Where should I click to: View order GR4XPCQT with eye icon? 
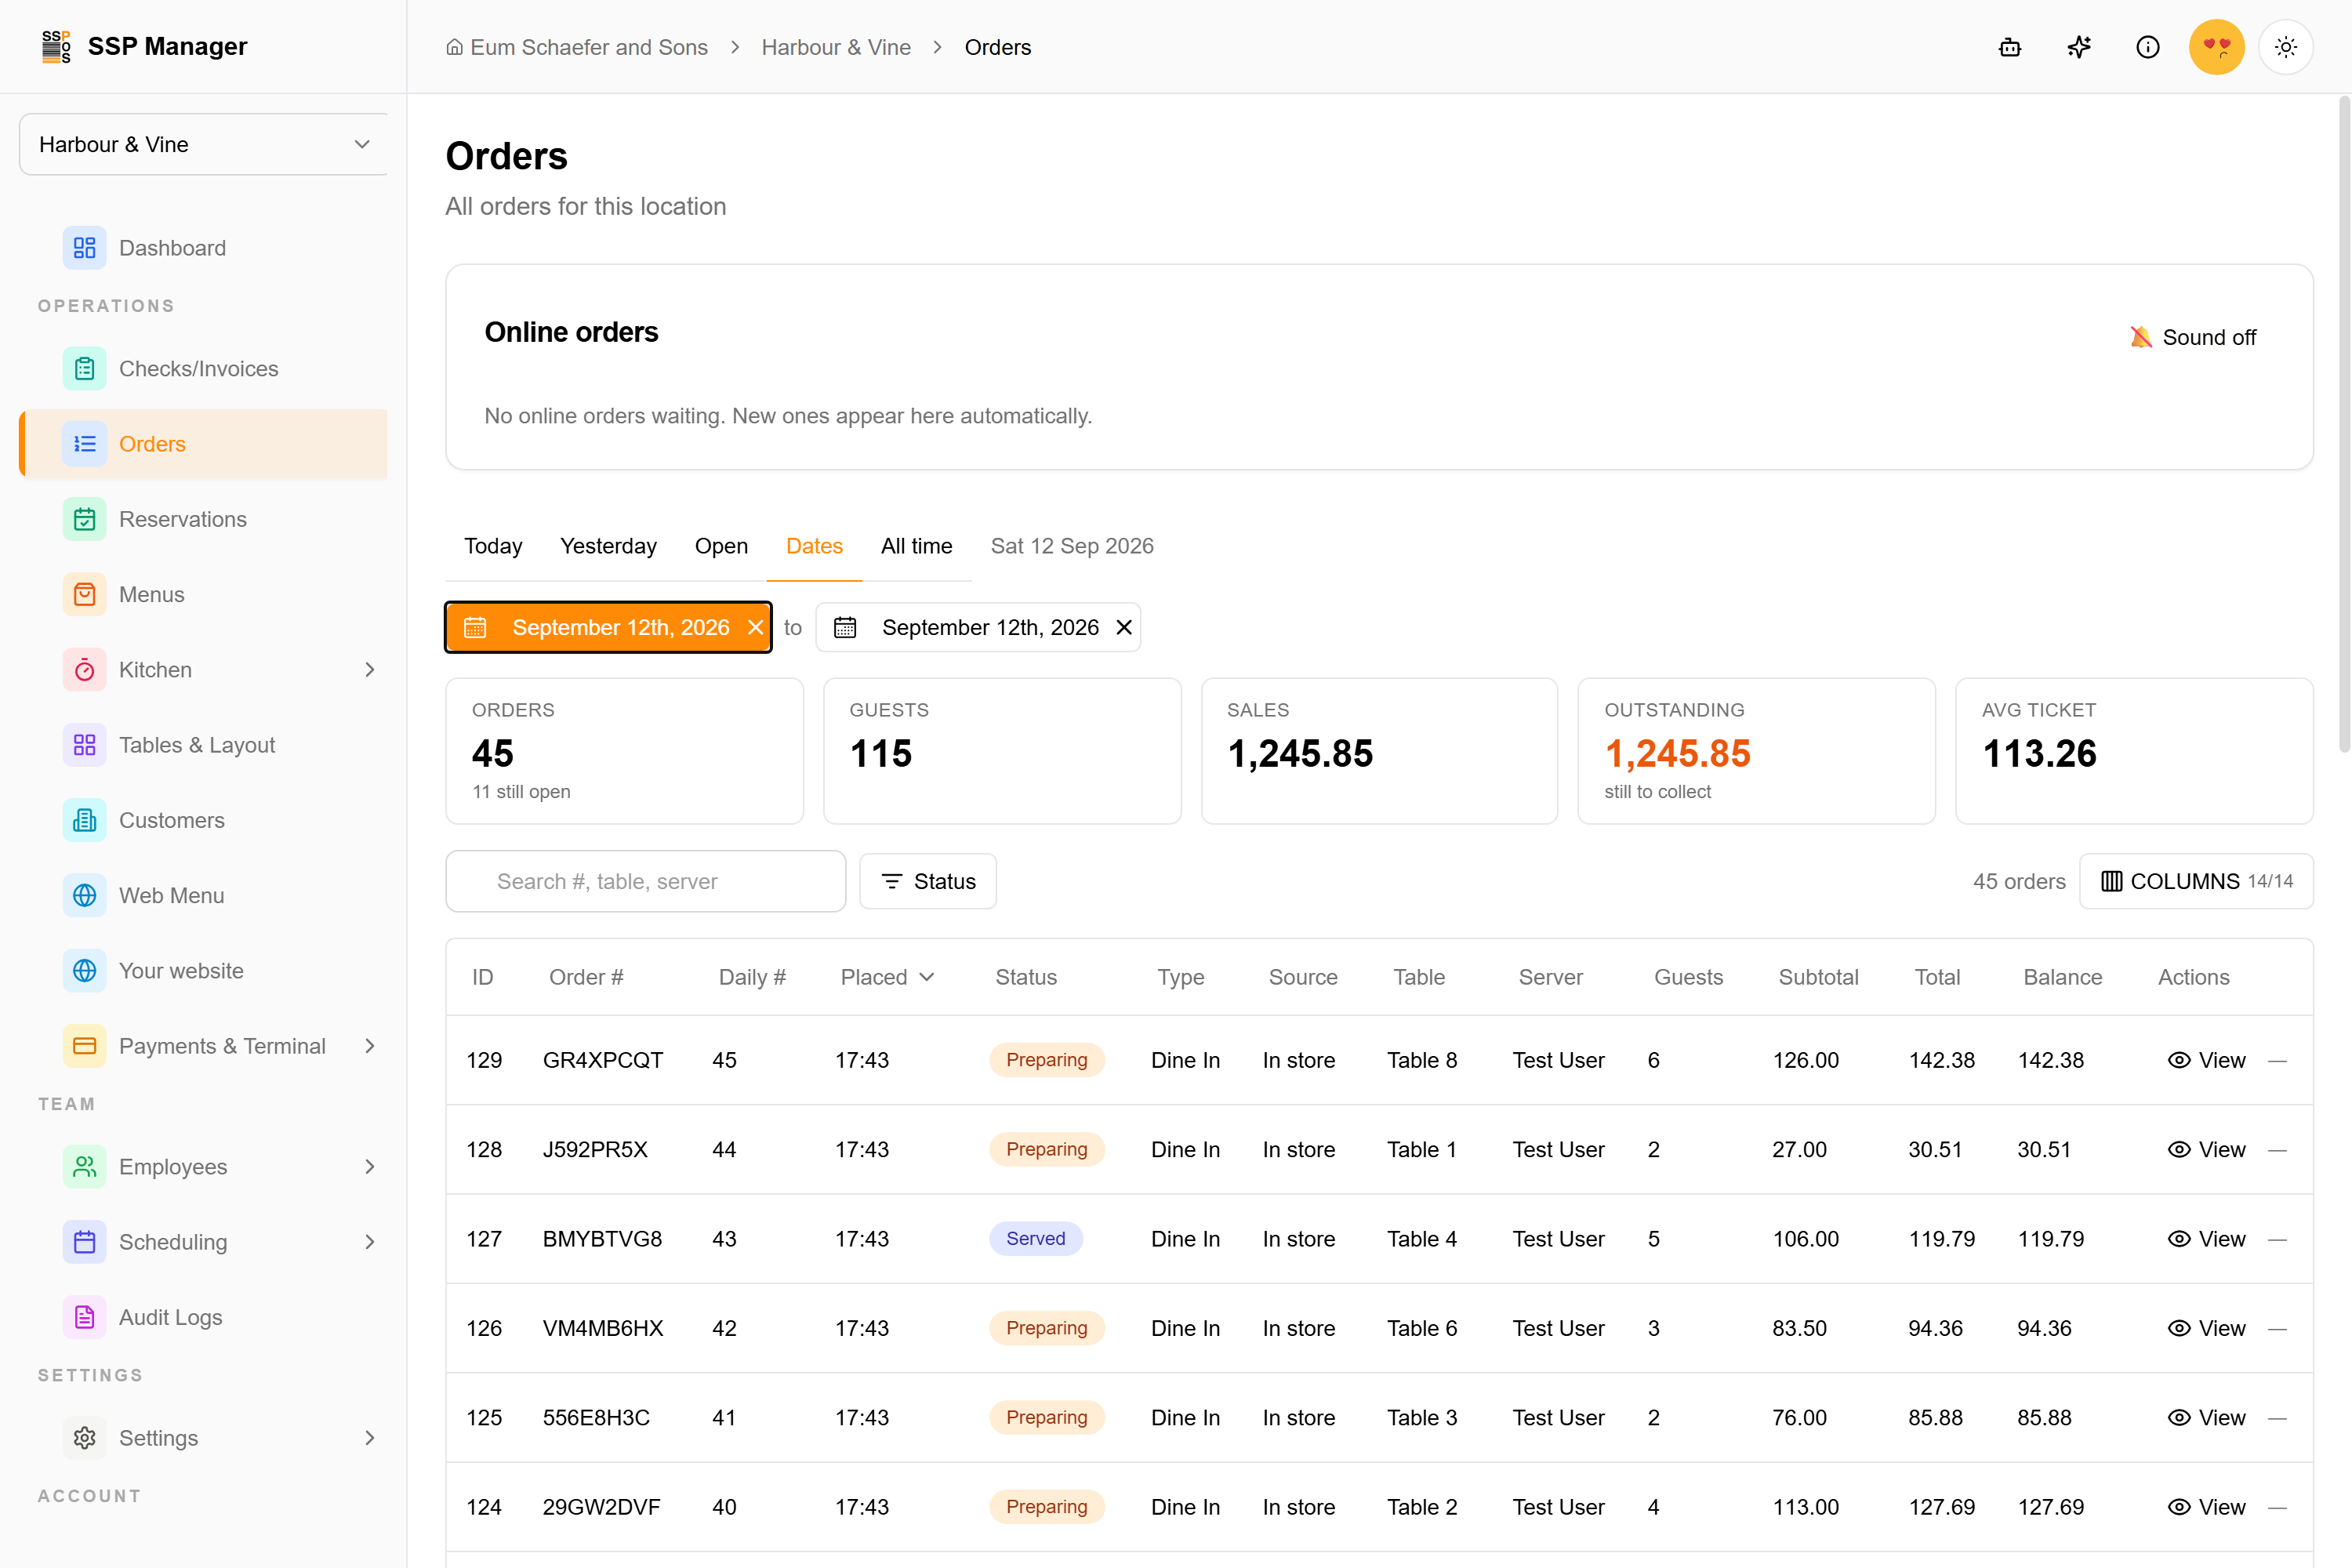coord(2207,1060)
